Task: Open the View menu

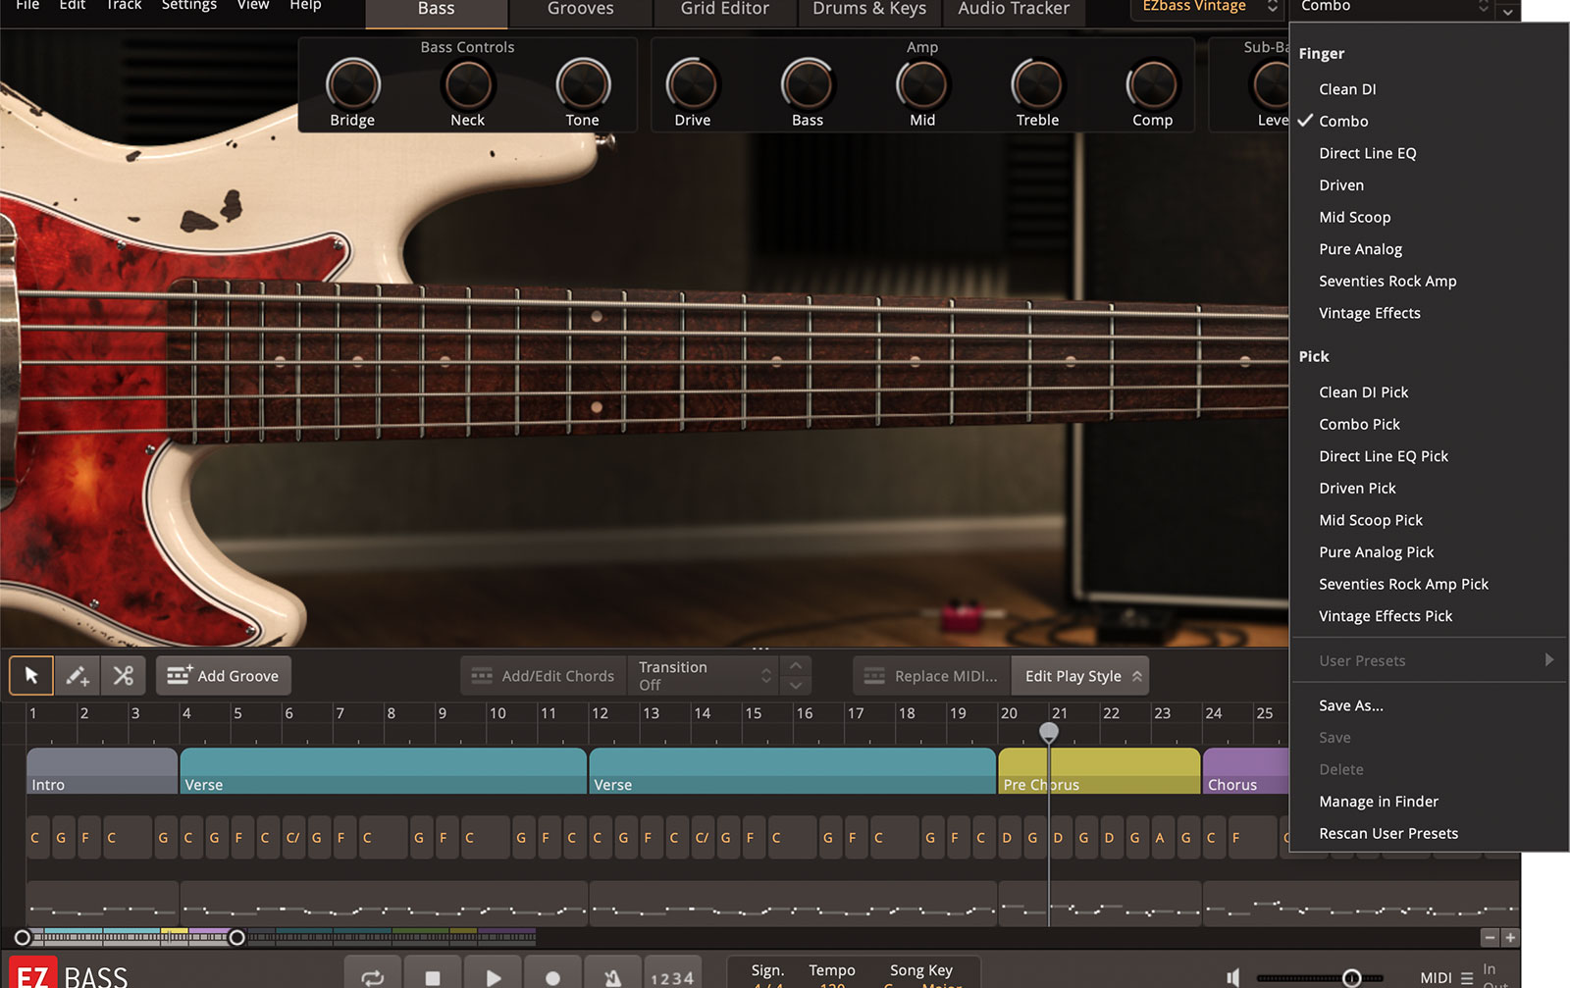Action: (253, 6)
